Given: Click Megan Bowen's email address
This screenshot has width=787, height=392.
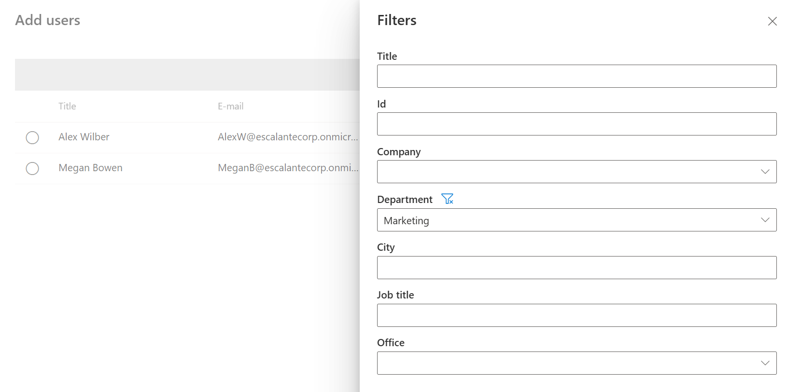Looking at the screenshot, I should [288, 168].
